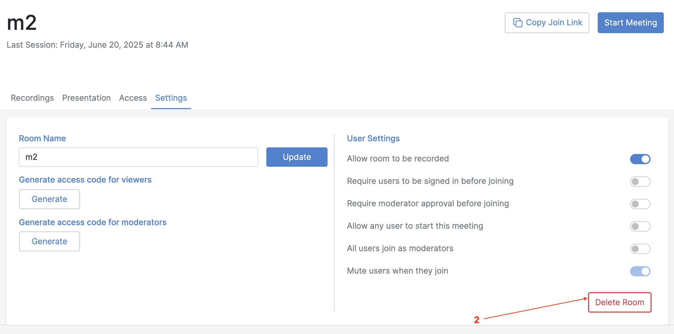Screen dimensions: 674x334
Task: Click the Delete Room button
Action: click(x=619, y=302)
